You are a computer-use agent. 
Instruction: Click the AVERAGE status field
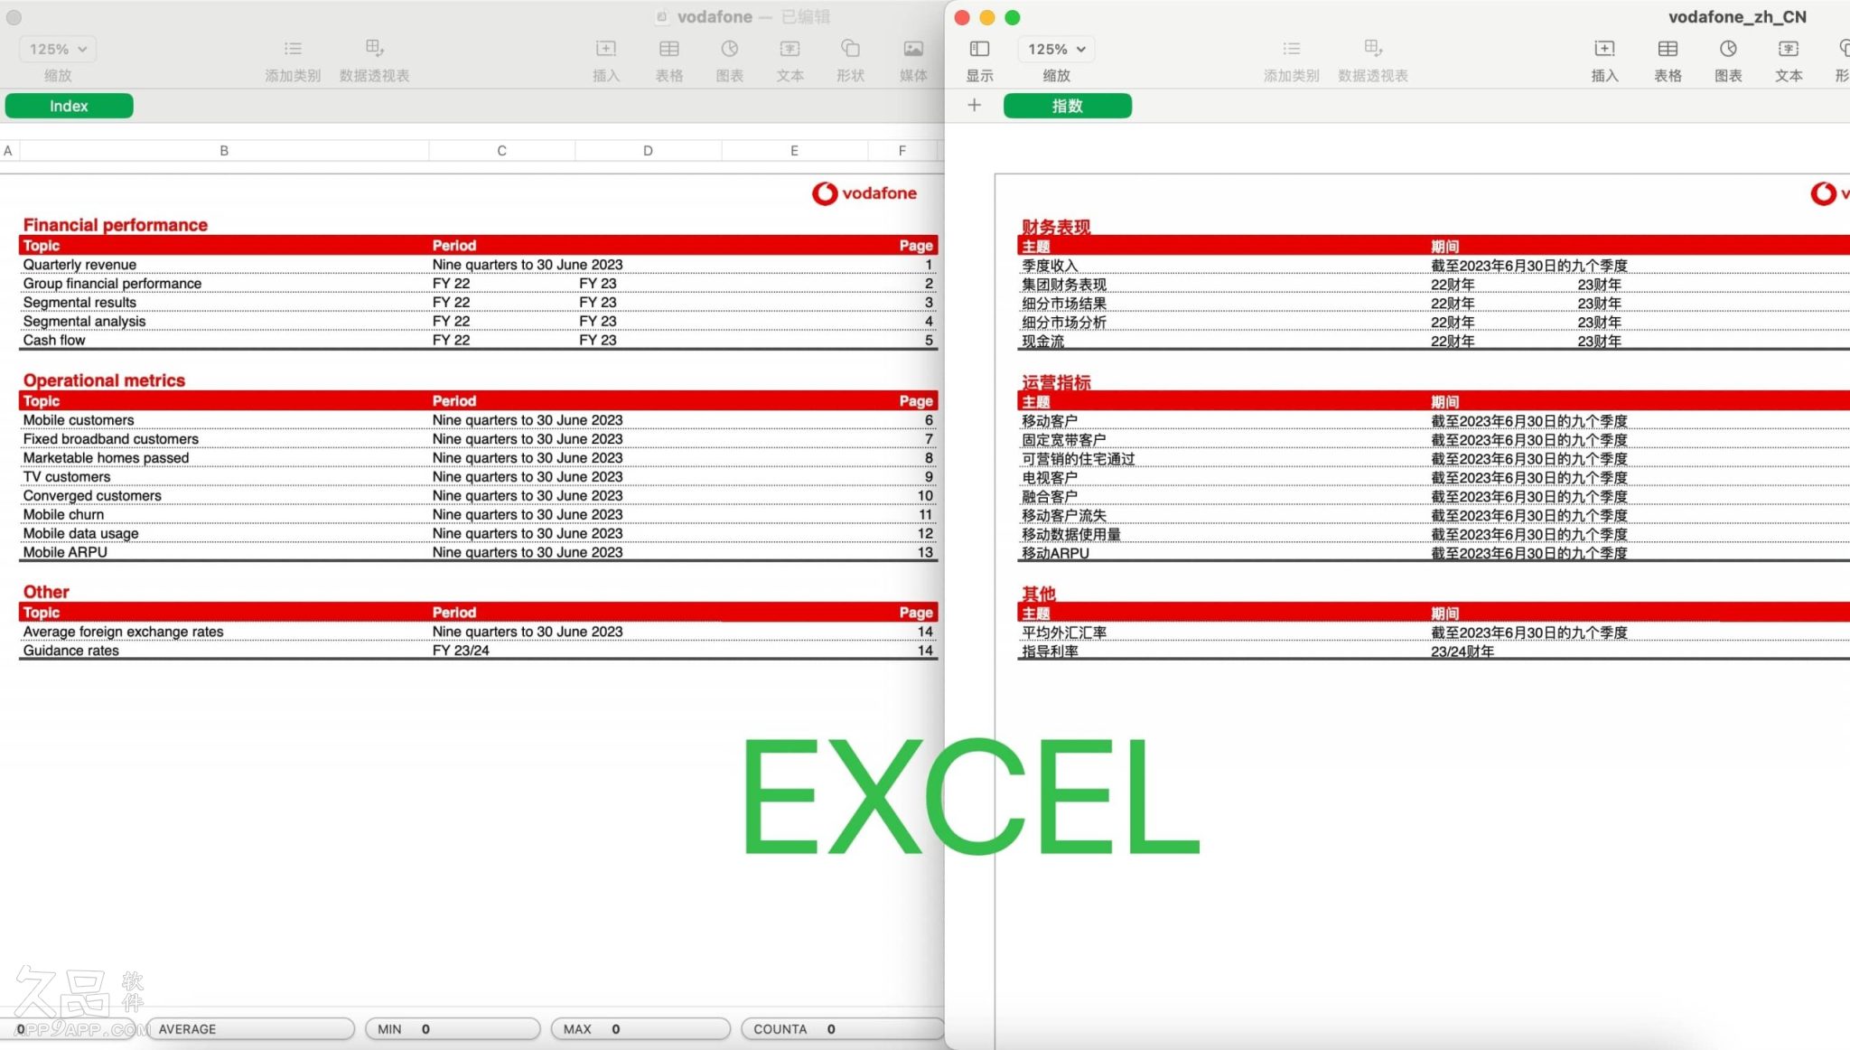[x=250, y=1029]
